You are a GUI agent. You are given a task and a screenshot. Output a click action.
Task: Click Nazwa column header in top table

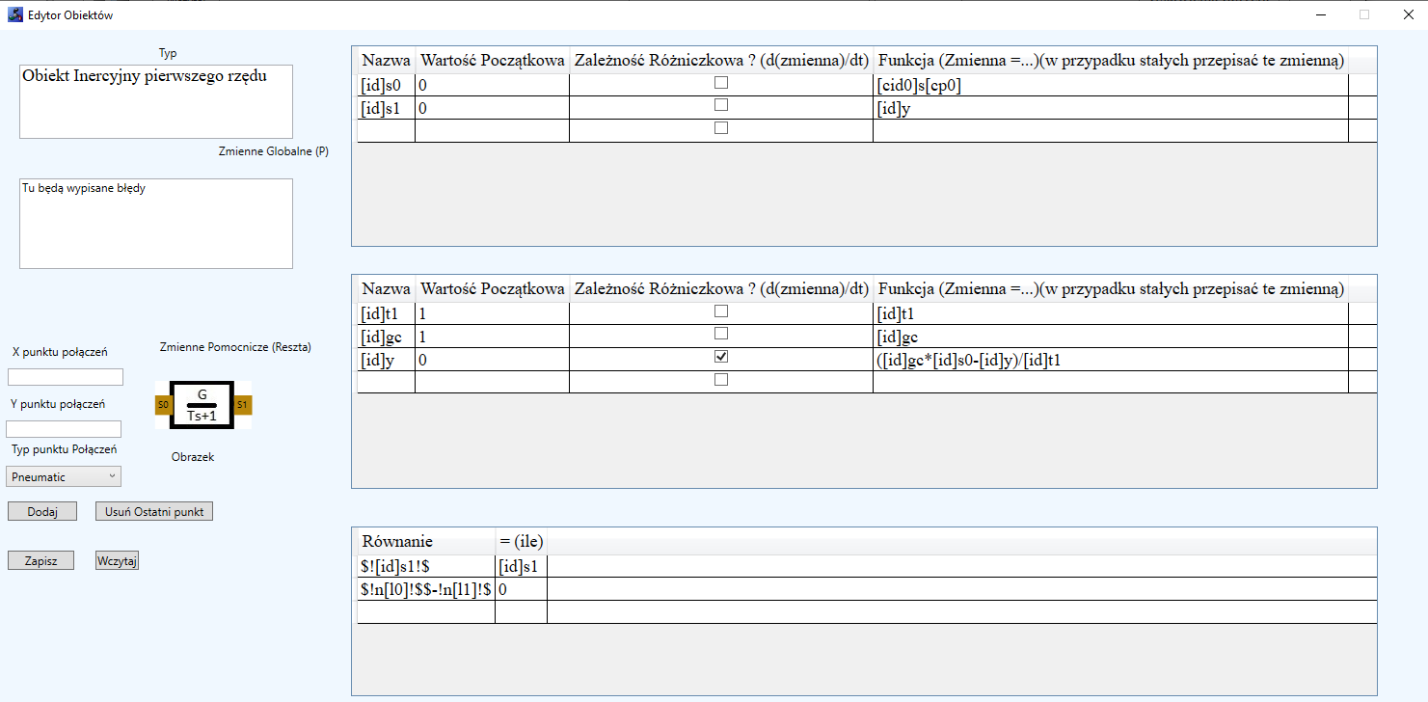386,61
